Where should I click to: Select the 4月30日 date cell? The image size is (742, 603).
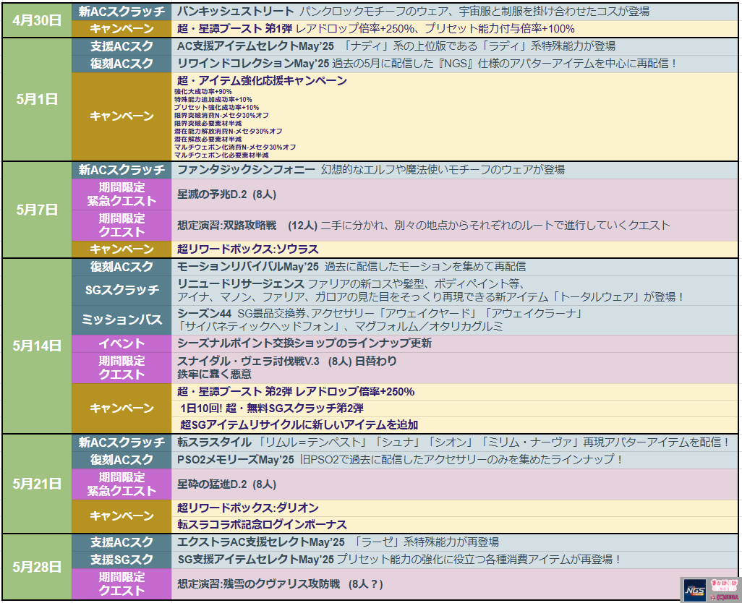tap(37, 20)
